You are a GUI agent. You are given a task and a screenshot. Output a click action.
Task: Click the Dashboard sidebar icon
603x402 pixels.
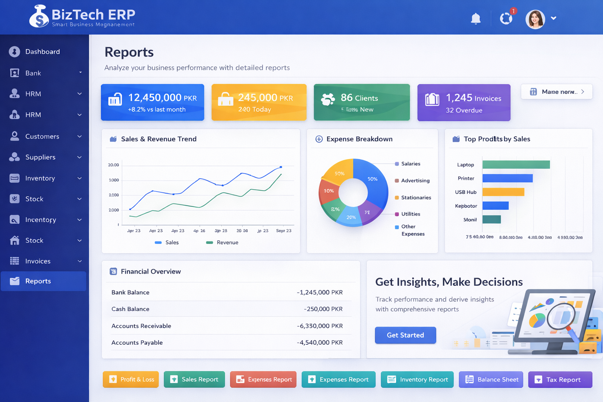[x=15, y=52]
